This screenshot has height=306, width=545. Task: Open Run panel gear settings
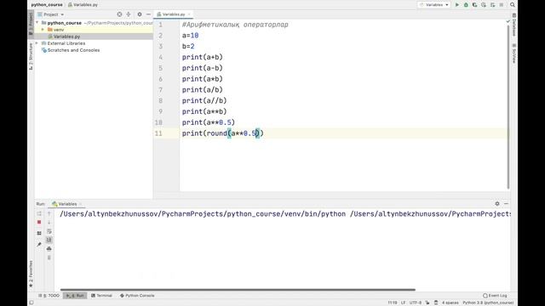pyautogui.click(x=497, y=204)
